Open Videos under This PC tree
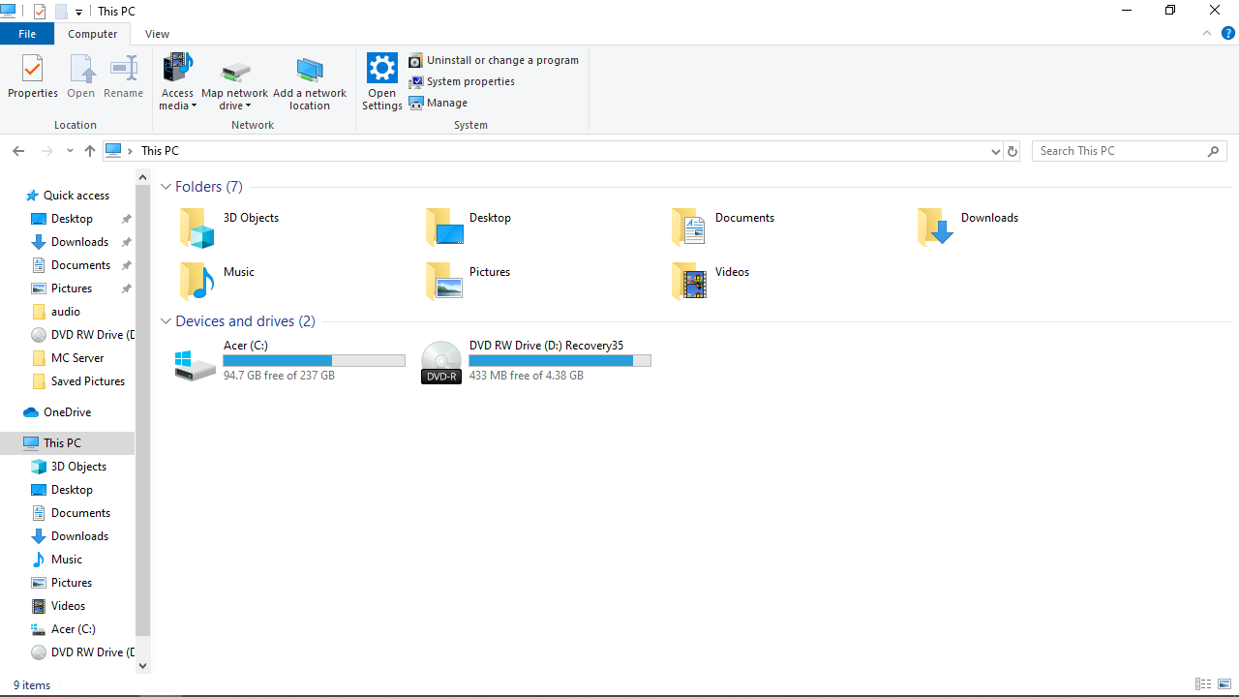Image resolution: width=1239 pixels, height=697 pixels. (68, 606)
